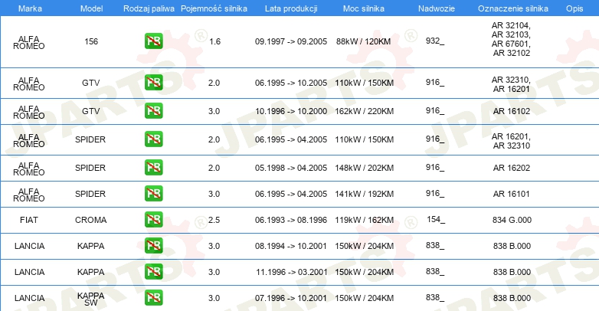Screen dimensions: 599x311
Task: Click fuel icon for Spider 148kW row
Action: tap(153, 167)
